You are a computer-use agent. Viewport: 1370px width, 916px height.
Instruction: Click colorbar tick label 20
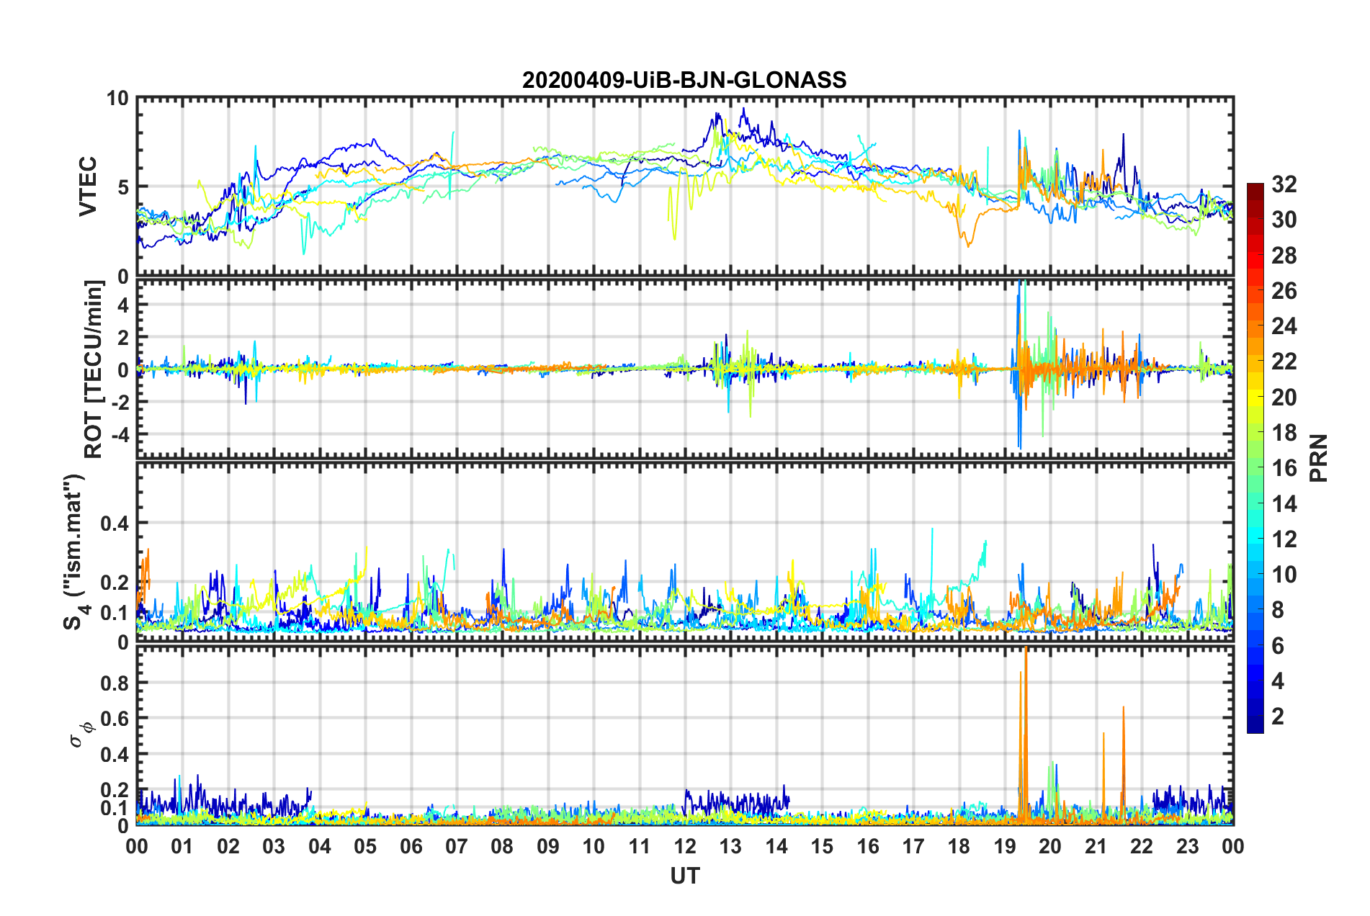1284,398
